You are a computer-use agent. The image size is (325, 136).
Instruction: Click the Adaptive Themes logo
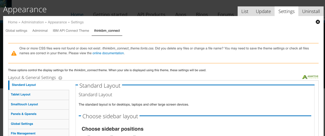tap(310, 77)
